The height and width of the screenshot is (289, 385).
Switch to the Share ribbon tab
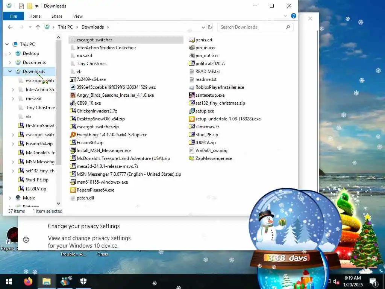[x=57, y=16]
